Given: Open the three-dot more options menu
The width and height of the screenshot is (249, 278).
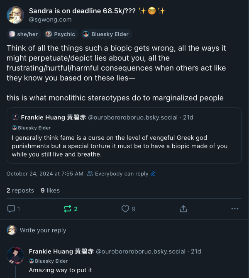Looking at the screenshot, I should (x=235, y=209).
